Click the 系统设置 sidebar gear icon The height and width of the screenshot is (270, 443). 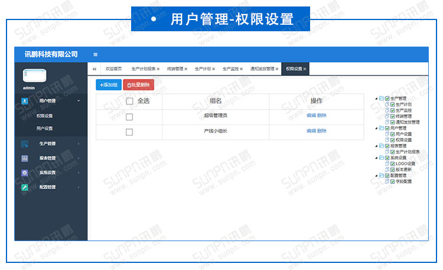point(25,173)
